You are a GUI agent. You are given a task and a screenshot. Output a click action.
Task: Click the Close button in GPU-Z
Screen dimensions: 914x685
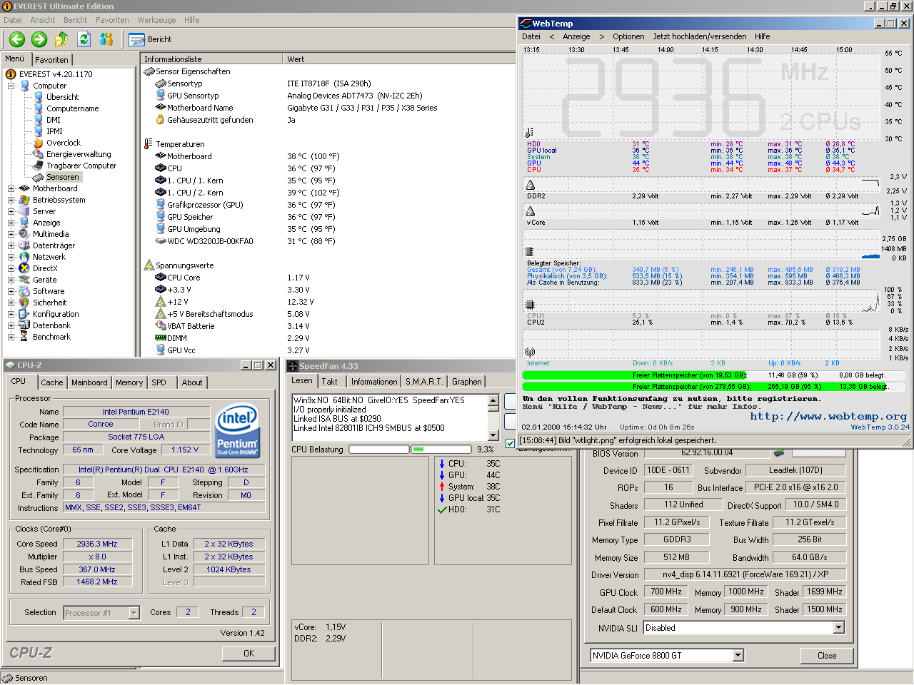tap(826, 656)
